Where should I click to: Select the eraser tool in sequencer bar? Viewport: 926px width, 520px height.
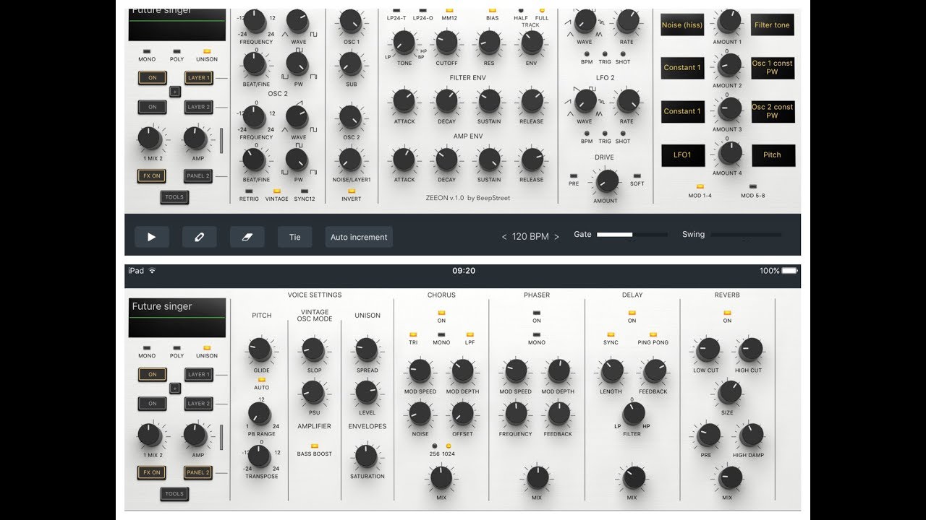click(x=247, y=237)
